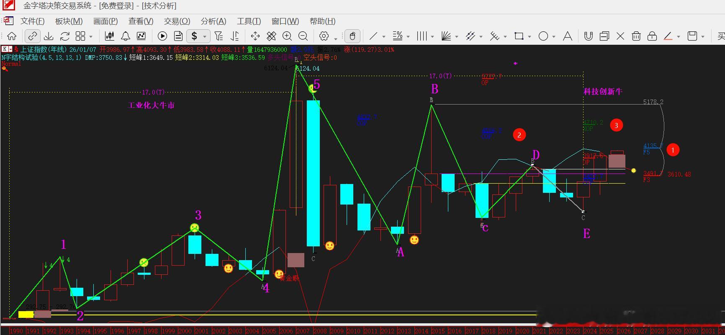Screen dimensions: 725x335
Task: Toggle the lock drawings icon
Action: click(x=652, y=36)
